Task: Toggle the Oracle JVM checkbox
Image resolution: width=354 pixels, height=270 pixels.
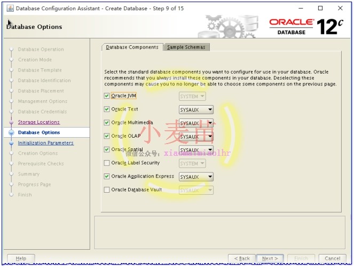Action: [x=107, y=96]
